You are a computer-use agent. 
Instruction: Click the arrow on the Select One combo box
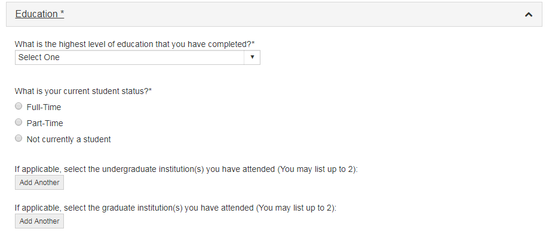[x=252, y=57]
